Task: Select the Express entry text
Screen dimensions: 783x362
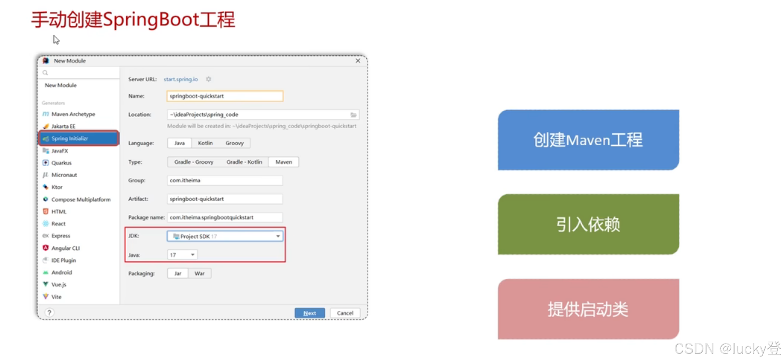Action: coord(61,236)
